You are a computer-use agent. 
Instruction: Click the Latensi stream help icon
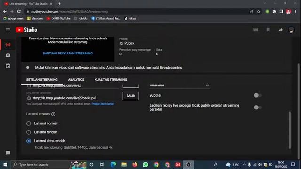(53, 114)
